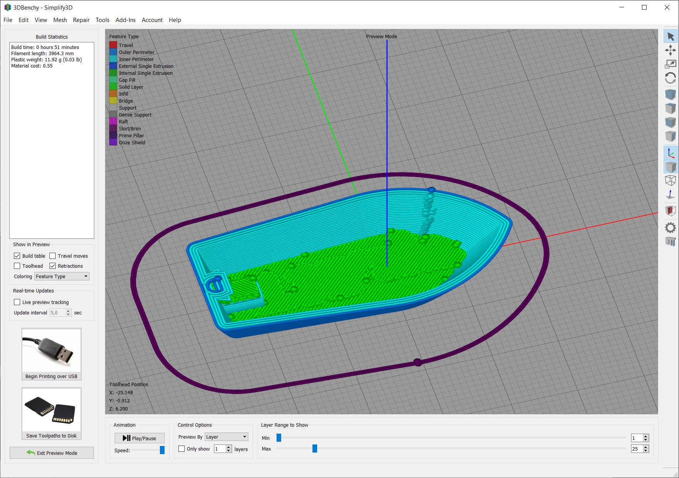Open the cross section view tool
Screen dimensions: 679x478
coord(670,211)
